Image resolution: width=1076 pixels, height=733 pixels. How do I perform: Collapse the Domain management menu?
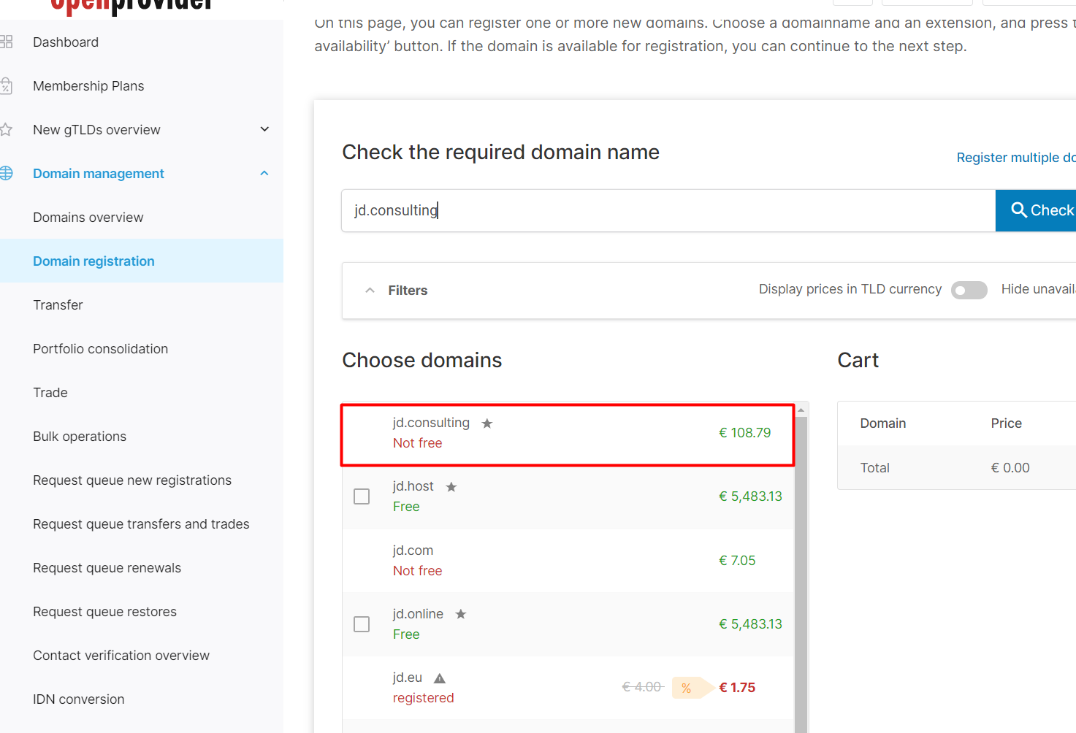(264, 173)
